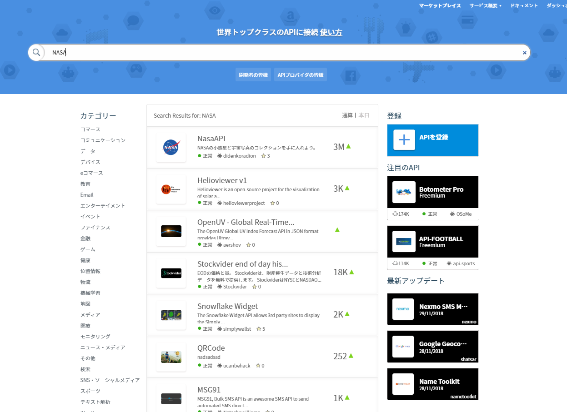Switch results to 通算 tab
The width and height of the screenshot is (567, 412).
click(x=347, y=115)
